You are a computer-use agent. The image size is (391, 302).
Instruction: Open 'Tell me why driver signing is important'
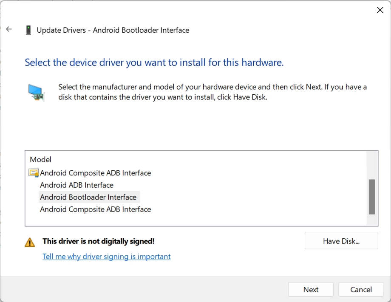[x=106, y=257]
